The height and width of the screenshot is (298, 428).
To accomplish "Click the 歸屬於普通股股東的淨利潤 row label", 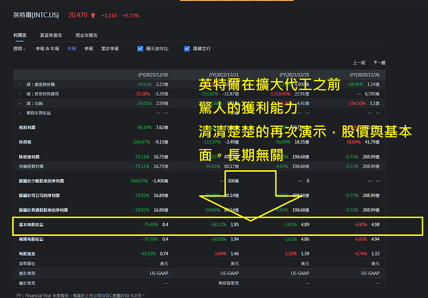I will [x=43, y=210].
